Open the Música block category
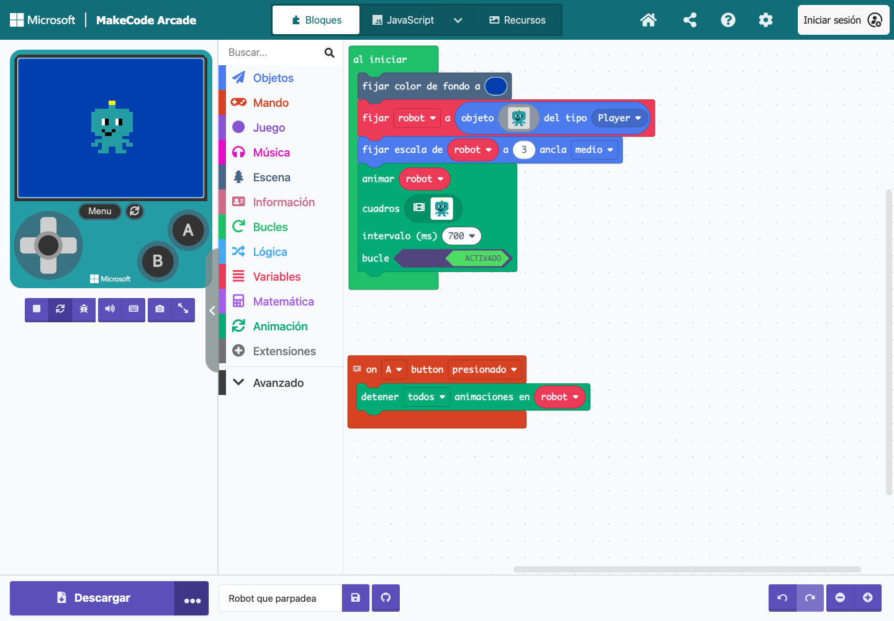The width and height of the screenshot is (894, 621). tap(281, 152)
